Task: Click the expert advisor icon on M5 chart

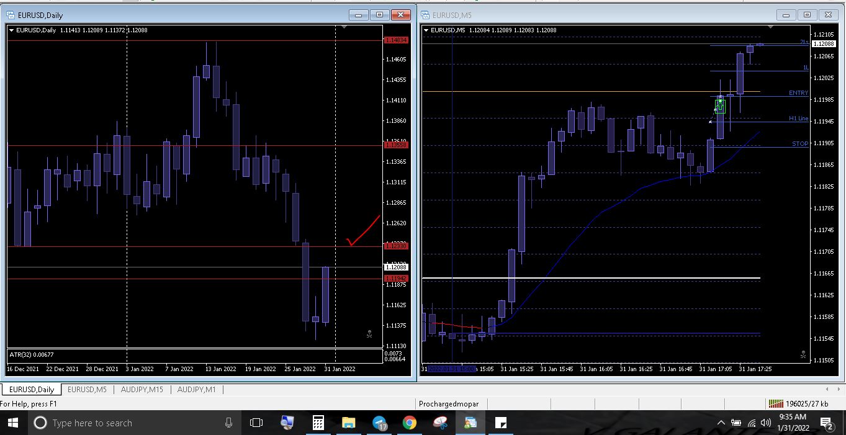Action: (803, 355)
